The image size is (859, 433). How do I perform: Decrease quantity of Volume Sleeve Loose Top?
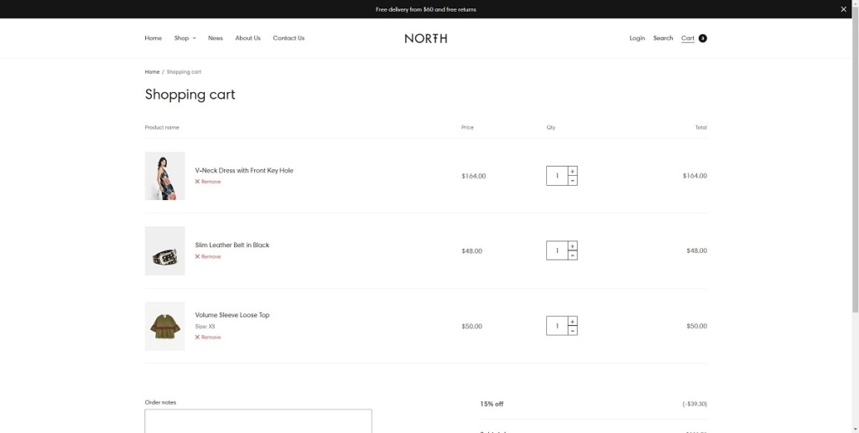(572, 331)
